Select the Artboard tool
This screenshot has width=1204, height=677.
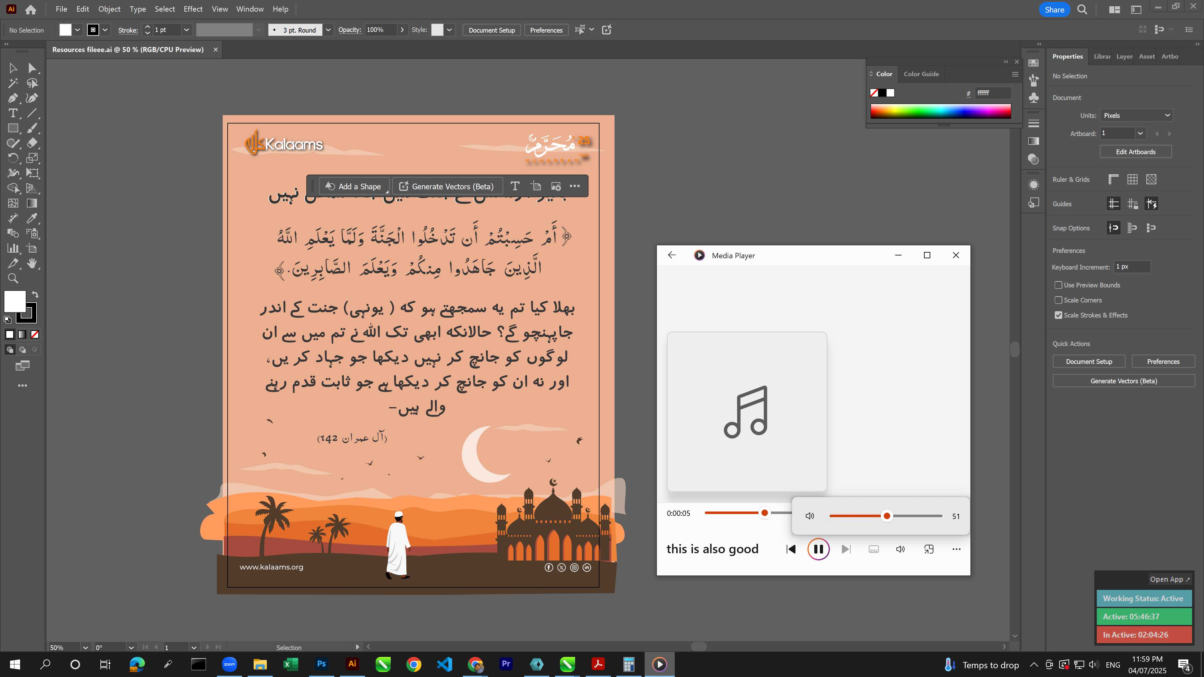tap(32, 248)
